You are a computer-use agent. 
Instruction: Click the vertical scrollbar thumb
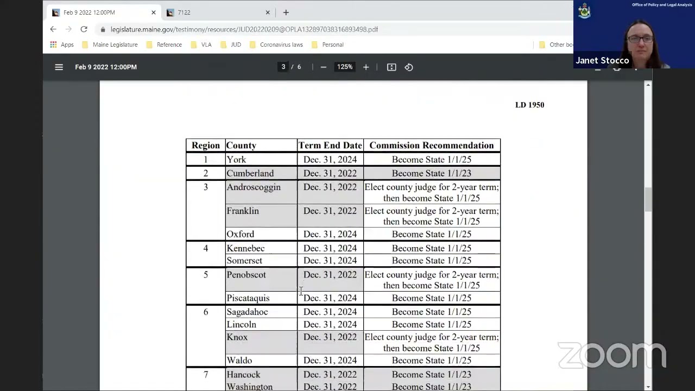(648, 199)
